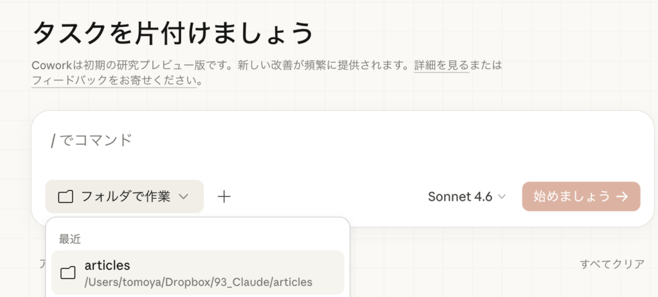Click the folder icon beside articles entry
This screenshot has height=297, width=658.
pyautogui.click(x=67, y=273)
